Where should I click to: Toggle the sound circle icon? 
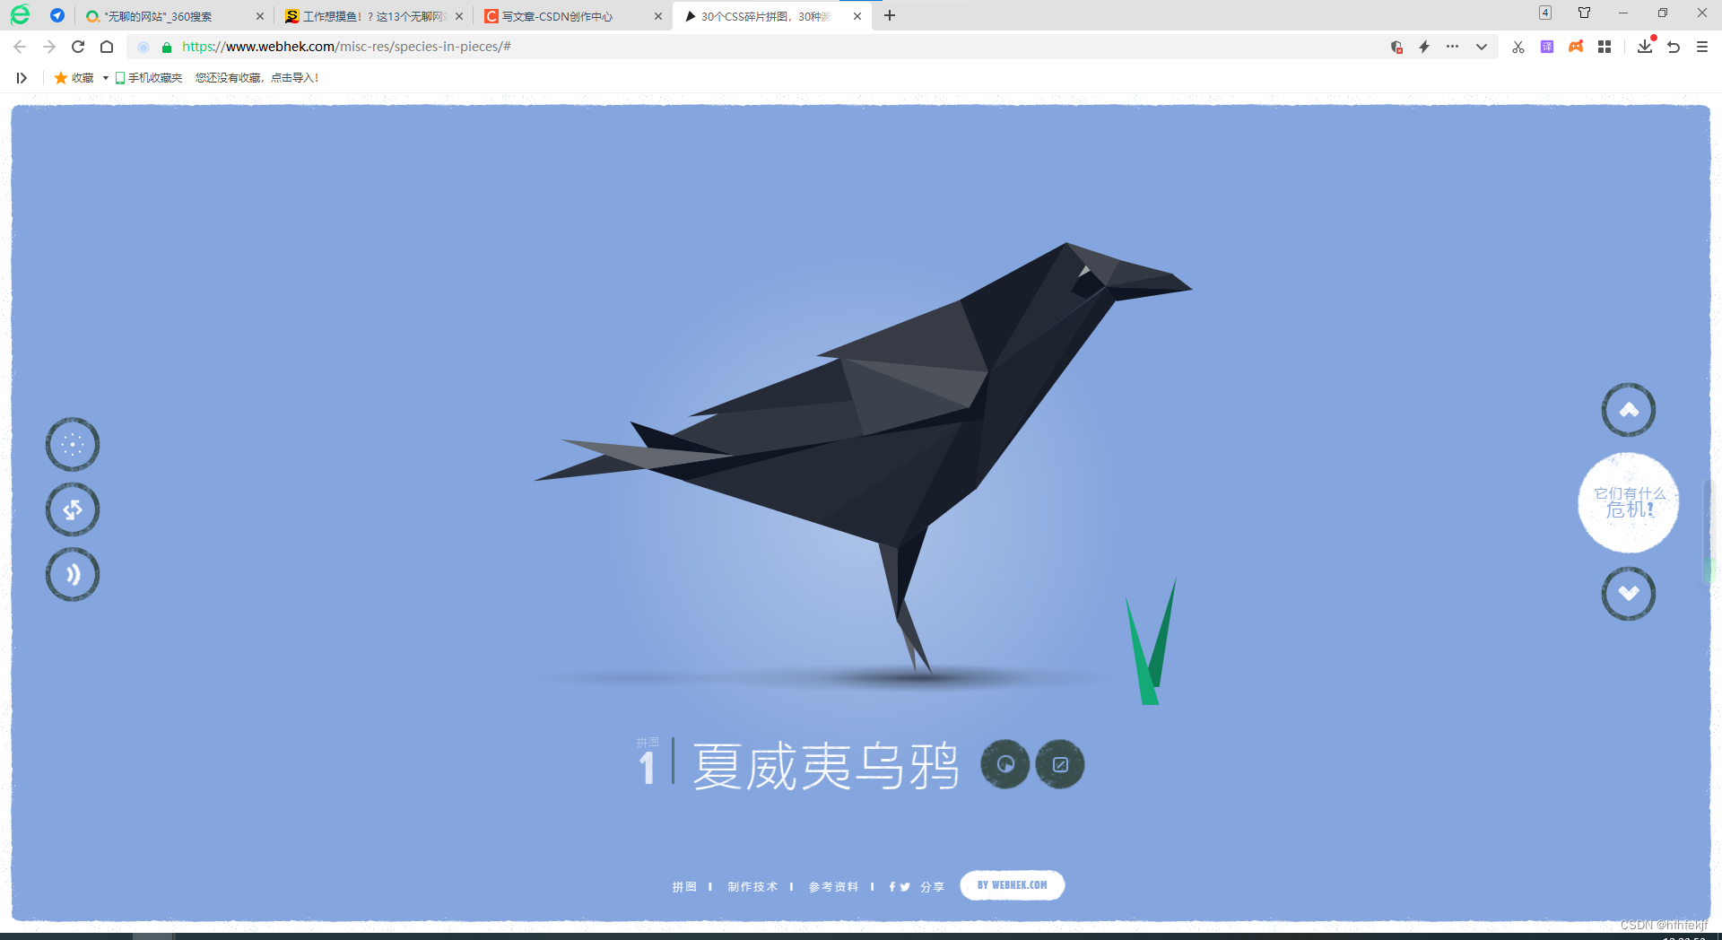pos(73,574)
